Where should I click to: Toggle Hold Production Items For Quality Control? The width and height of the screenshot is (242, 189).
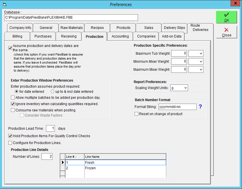pyautogui.click(x=10, y=136)
